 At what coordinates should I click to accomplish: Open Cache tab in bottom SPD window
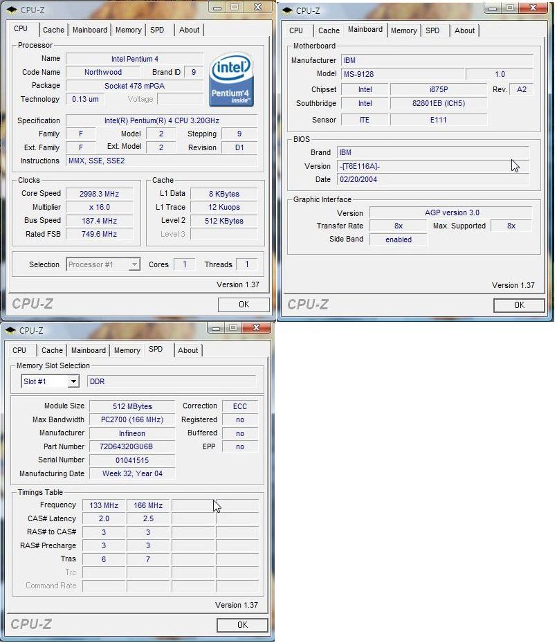point(52,351)
